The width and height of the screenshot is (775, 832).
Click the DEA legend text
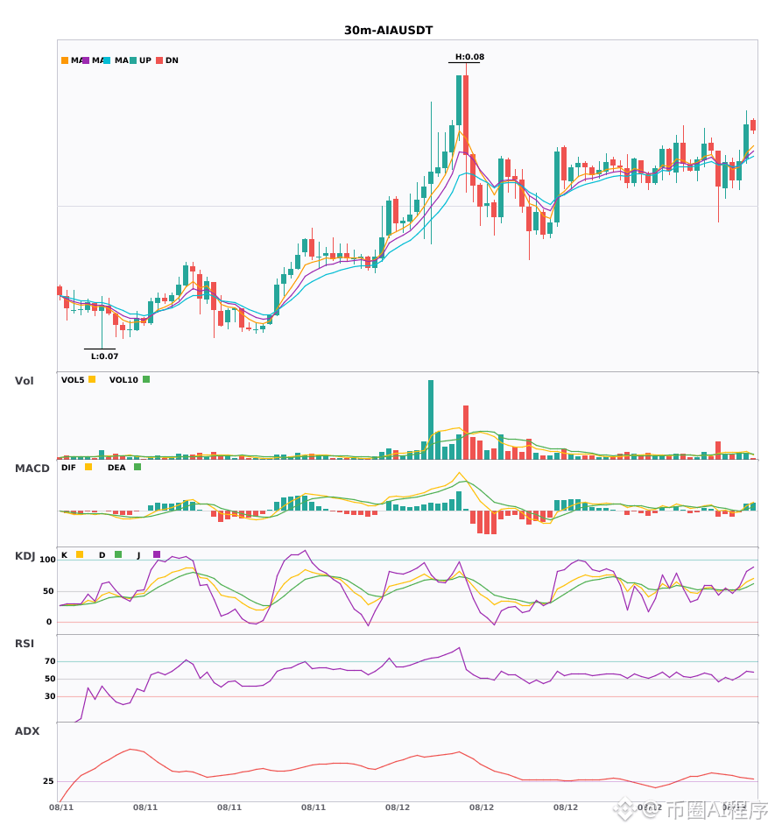tap(116, 468)
